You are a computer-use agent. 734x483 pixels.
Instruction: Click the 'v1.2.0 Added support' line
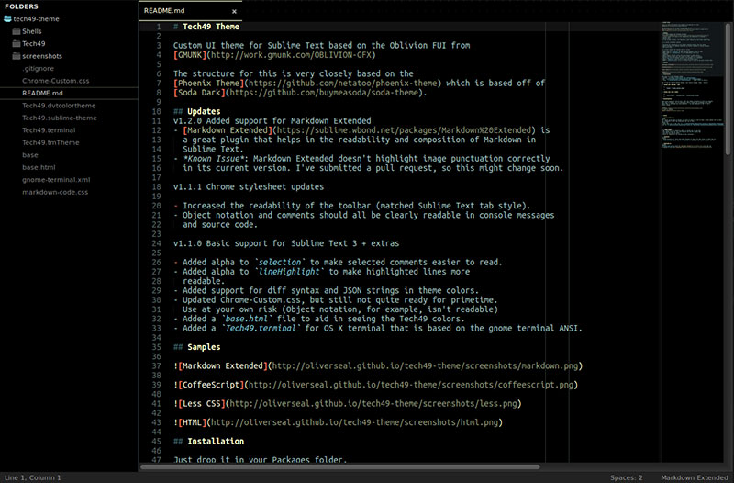[272, 121]
